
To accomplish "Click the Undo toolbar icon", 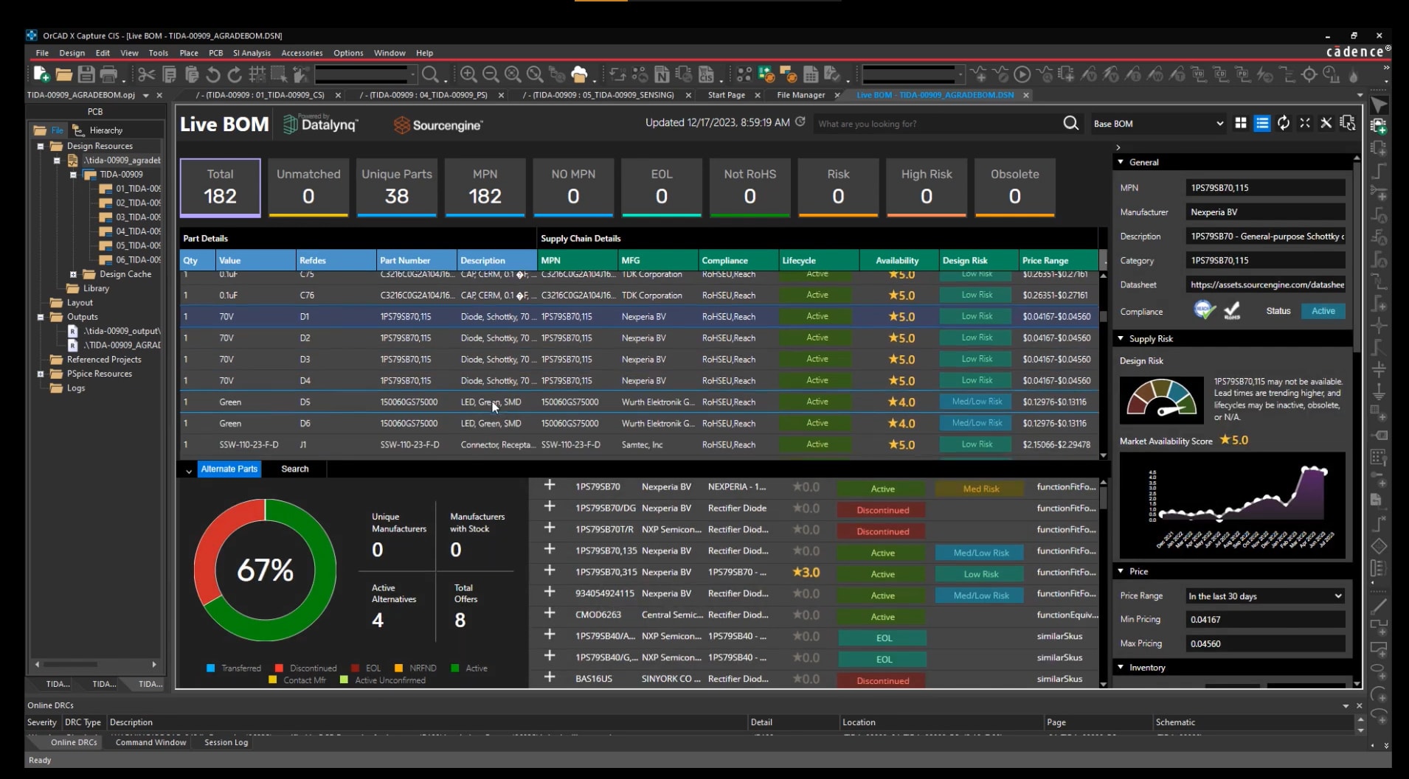I will point(213,74).
